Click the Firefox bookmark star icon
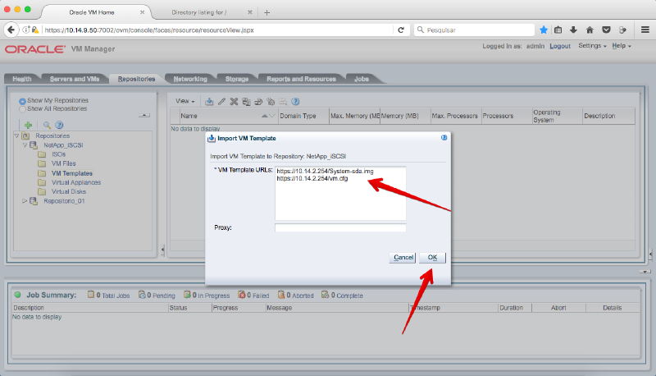The width and height of the screenshot is (656, 376). pos(543,30)
